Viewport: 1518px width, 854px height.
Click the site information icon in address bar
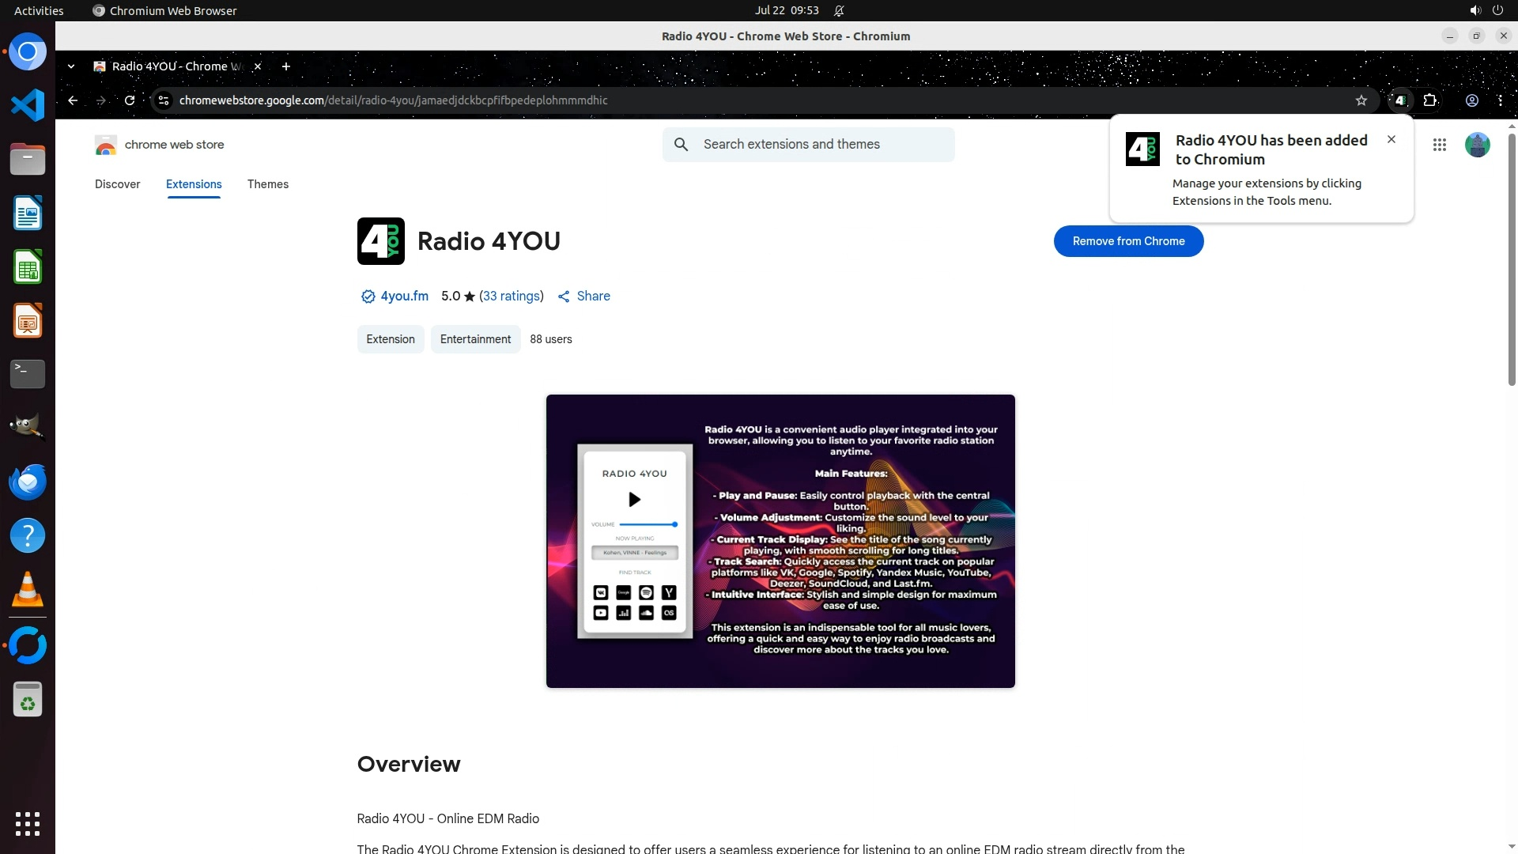tap(164, 100)
